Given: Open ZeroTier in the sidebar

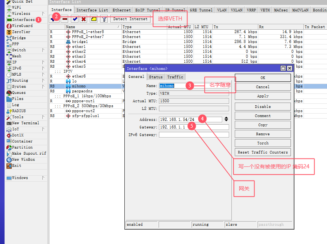Looking at the screenshot, I should pos(21,32).
